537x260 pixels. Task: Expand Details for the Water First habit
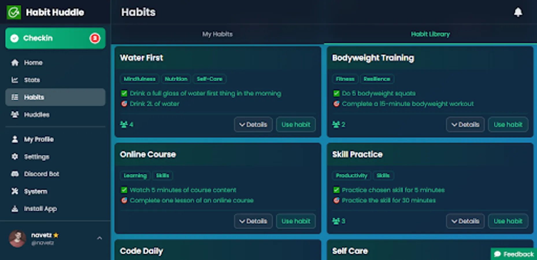[253, 125]
